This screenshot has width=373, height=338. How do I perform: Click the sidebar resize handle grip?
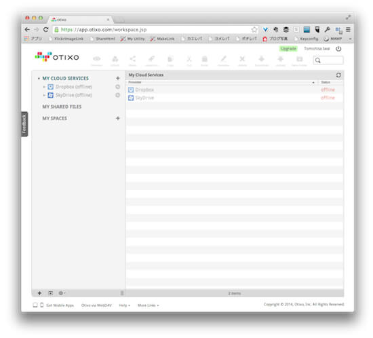point(122,293)
